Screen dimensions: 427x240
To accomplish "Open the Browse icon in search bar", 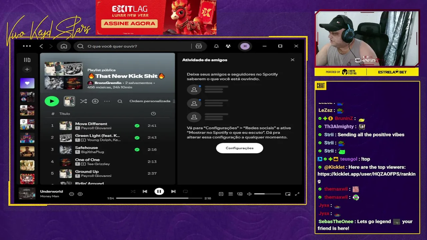I will tap(199, 46).
